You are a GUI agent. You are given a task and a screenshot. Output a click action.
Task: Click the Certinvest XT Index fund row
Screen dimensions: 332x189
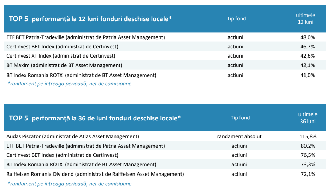coord(61,56)
